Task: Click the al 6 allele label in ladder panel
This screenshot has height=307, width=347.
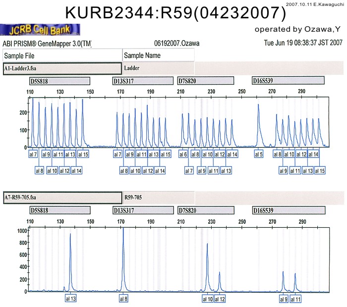Action: (182, 154)
